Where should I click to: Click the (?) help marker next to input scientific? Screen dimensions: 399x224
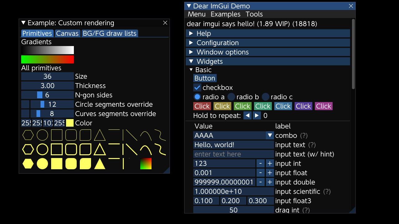click(327, 191)
